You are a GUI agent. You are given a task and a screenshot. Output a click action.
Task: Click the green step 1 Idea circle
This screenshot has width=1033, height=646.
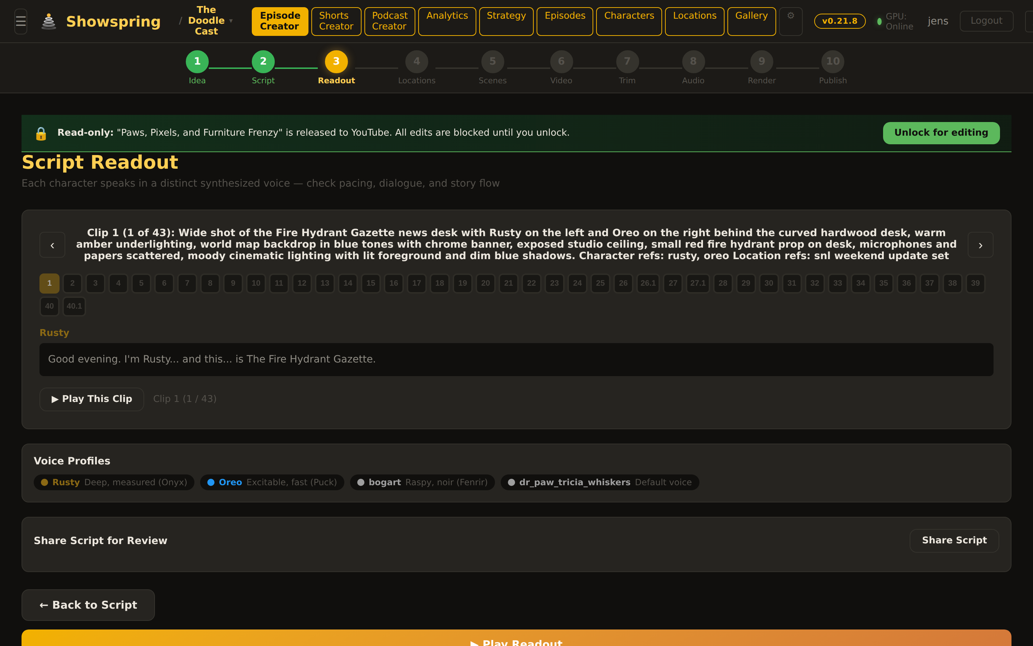coord(197,61)
